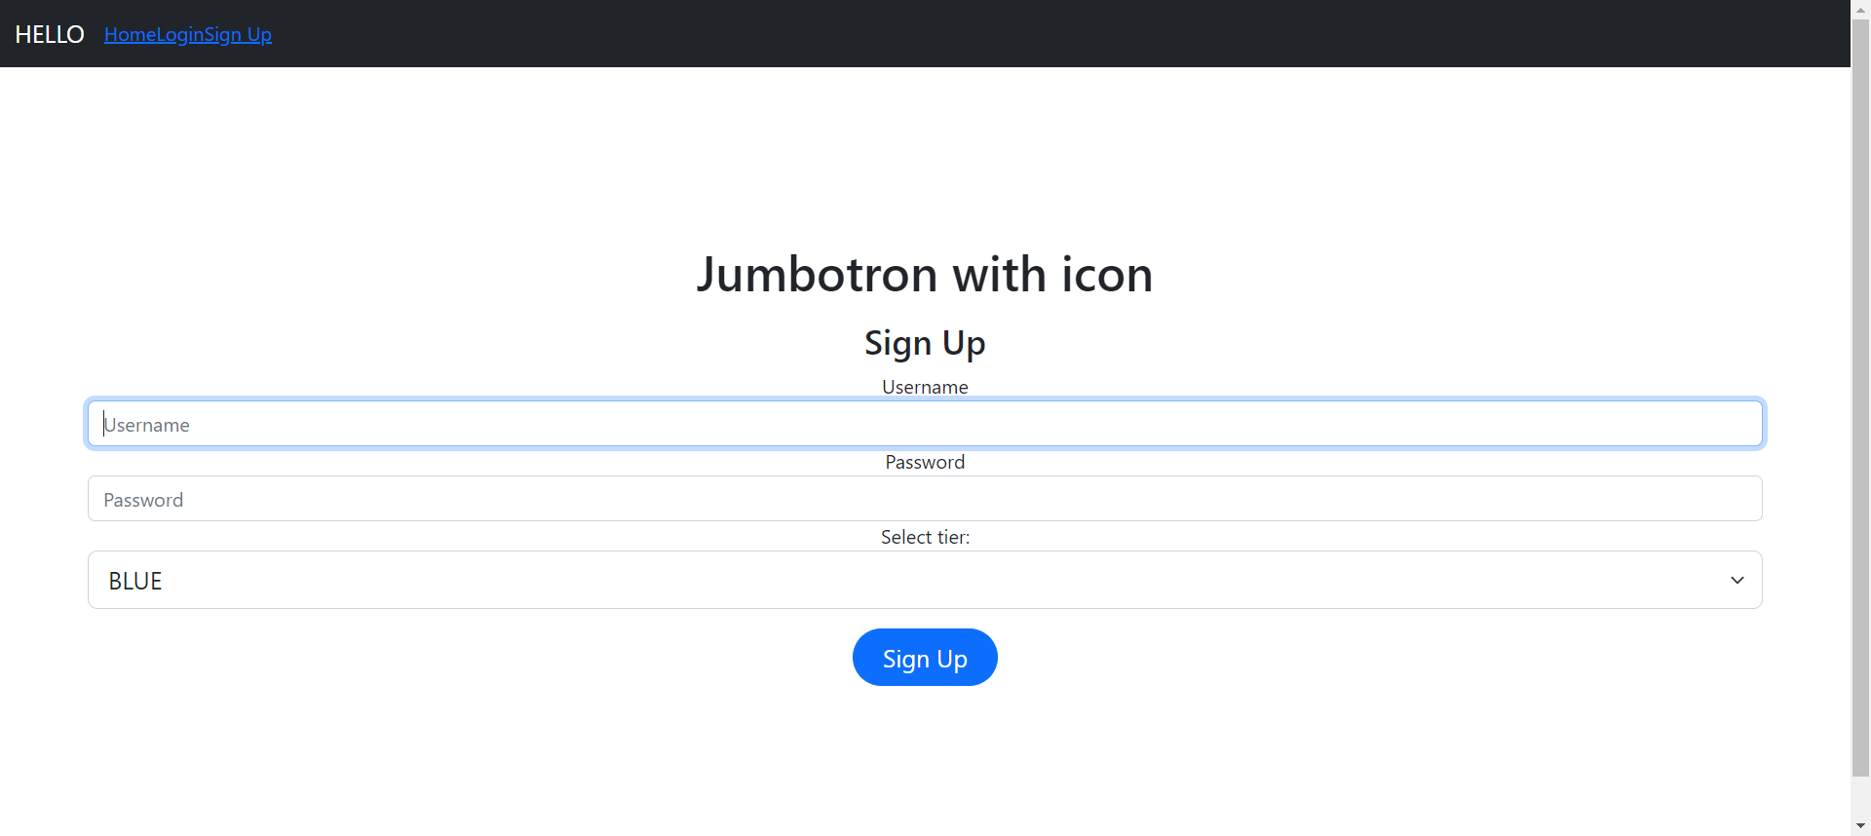Click the vertical scrollbar thumb

tap(1860, 398)
